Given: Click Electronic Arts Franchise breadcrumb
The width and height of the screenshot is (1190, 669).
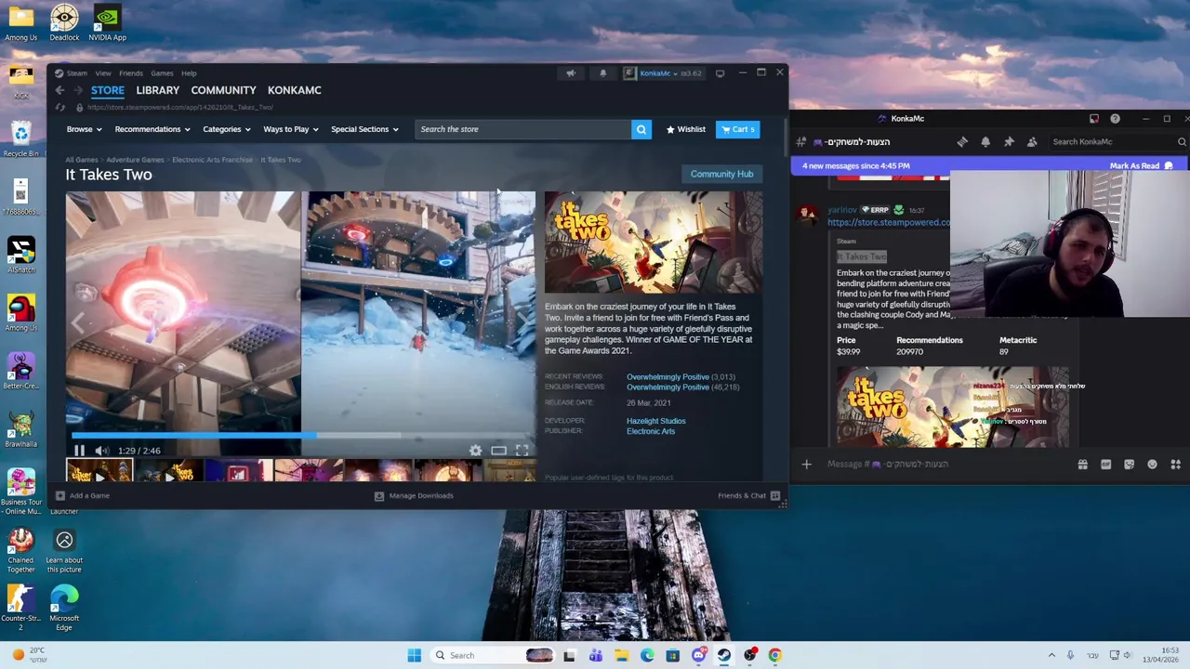Looking at the screenshot, I should point(212,160).
